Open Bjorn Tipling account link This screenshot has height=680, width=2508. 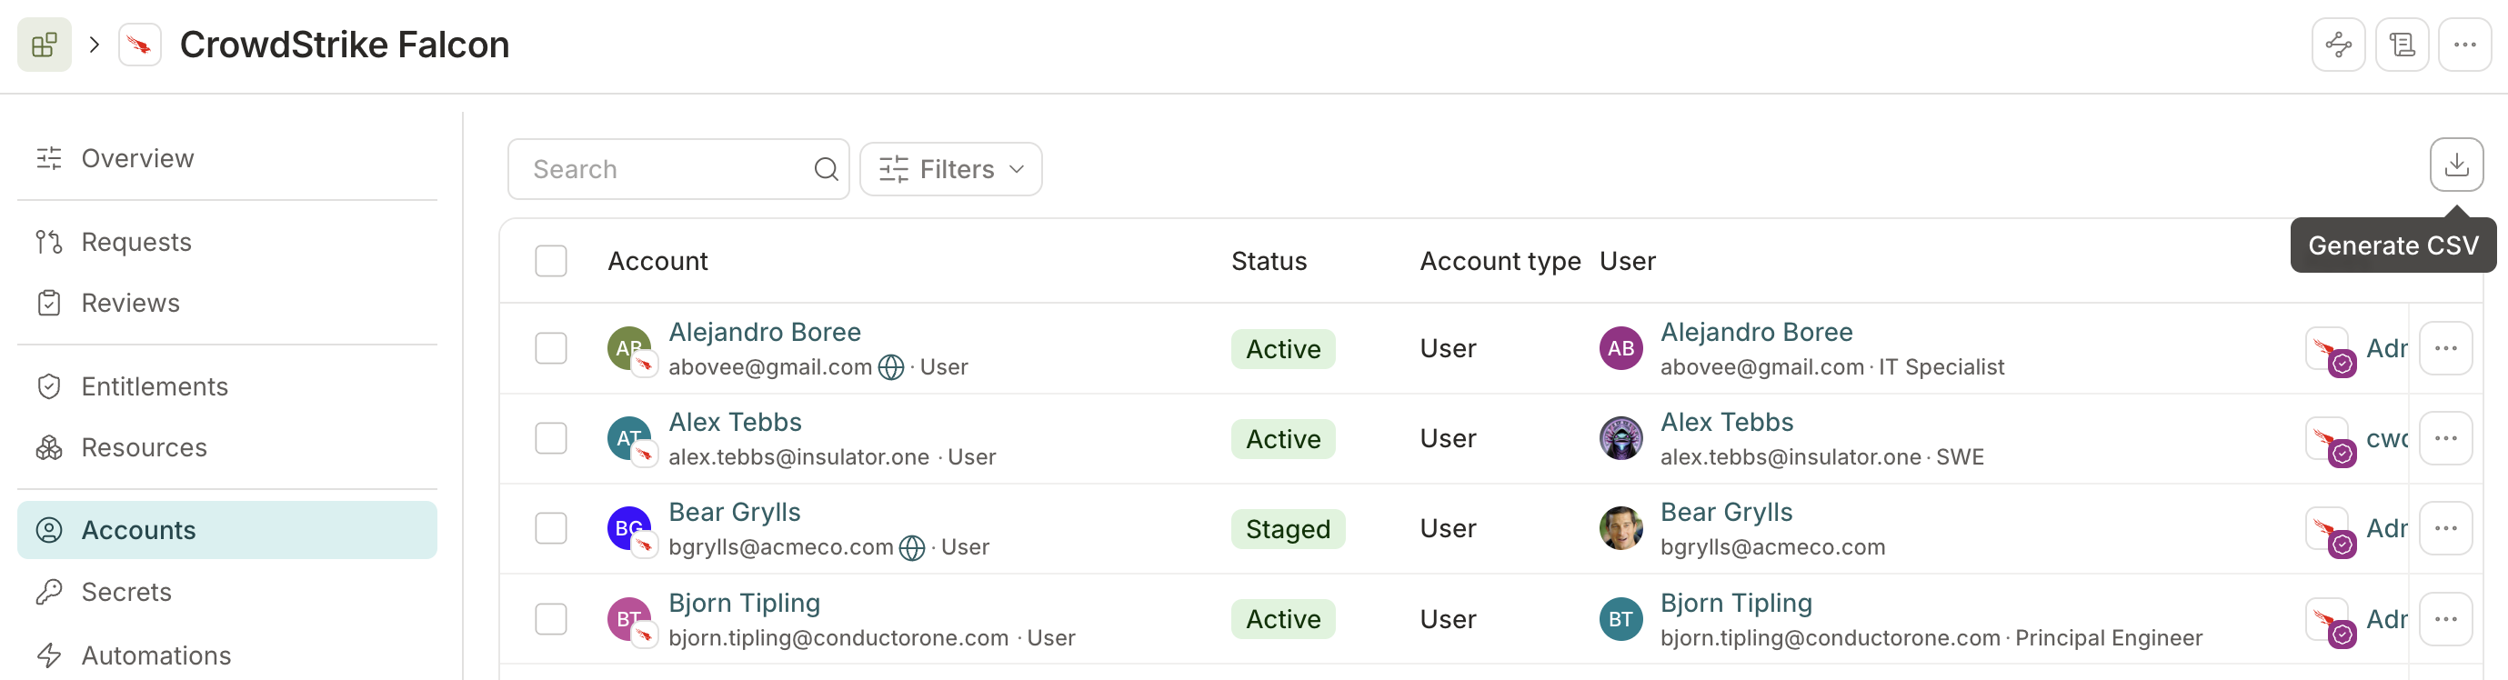744,603
